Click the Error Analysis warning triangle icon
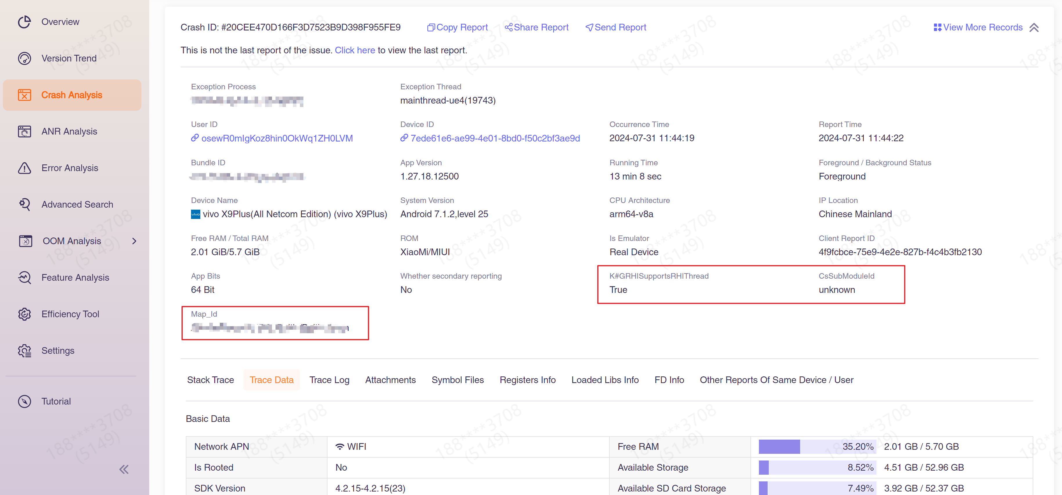This screenshot has width=1062, height=495. [24, 168]
